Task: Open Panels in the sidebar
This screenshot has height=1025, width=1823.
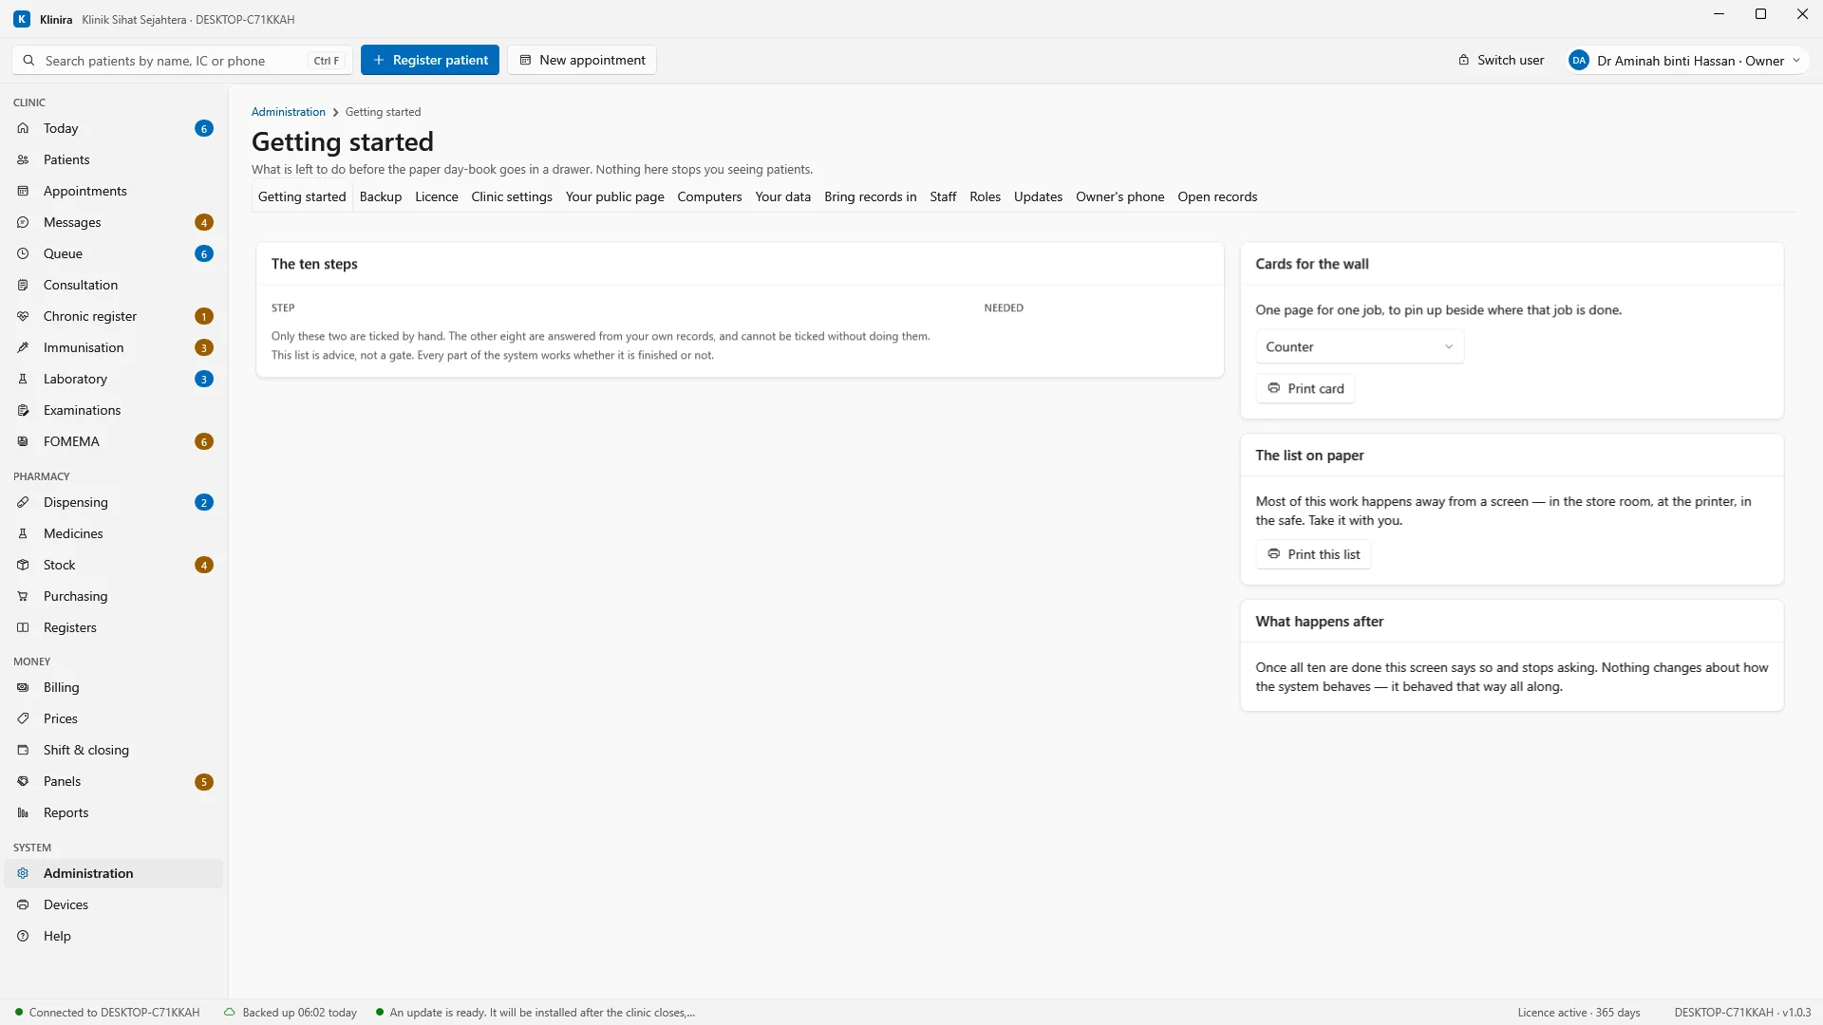Action: pyautogui.click(x=113, y=781)
